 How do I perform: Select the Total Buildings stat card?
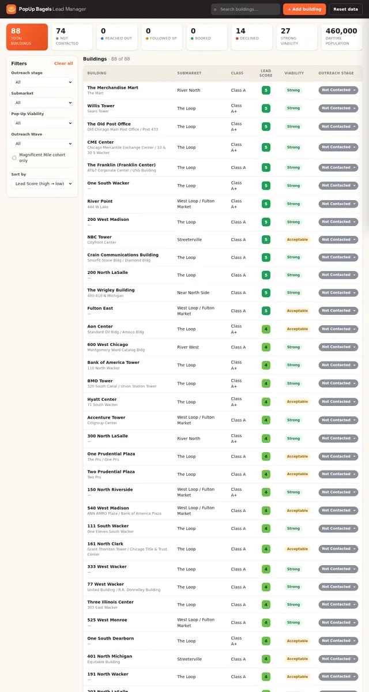[27, 37]
